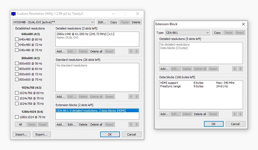Open the CEA-861 Type dropdown
Screen dimensions: 258x150
tap(187, 33)
